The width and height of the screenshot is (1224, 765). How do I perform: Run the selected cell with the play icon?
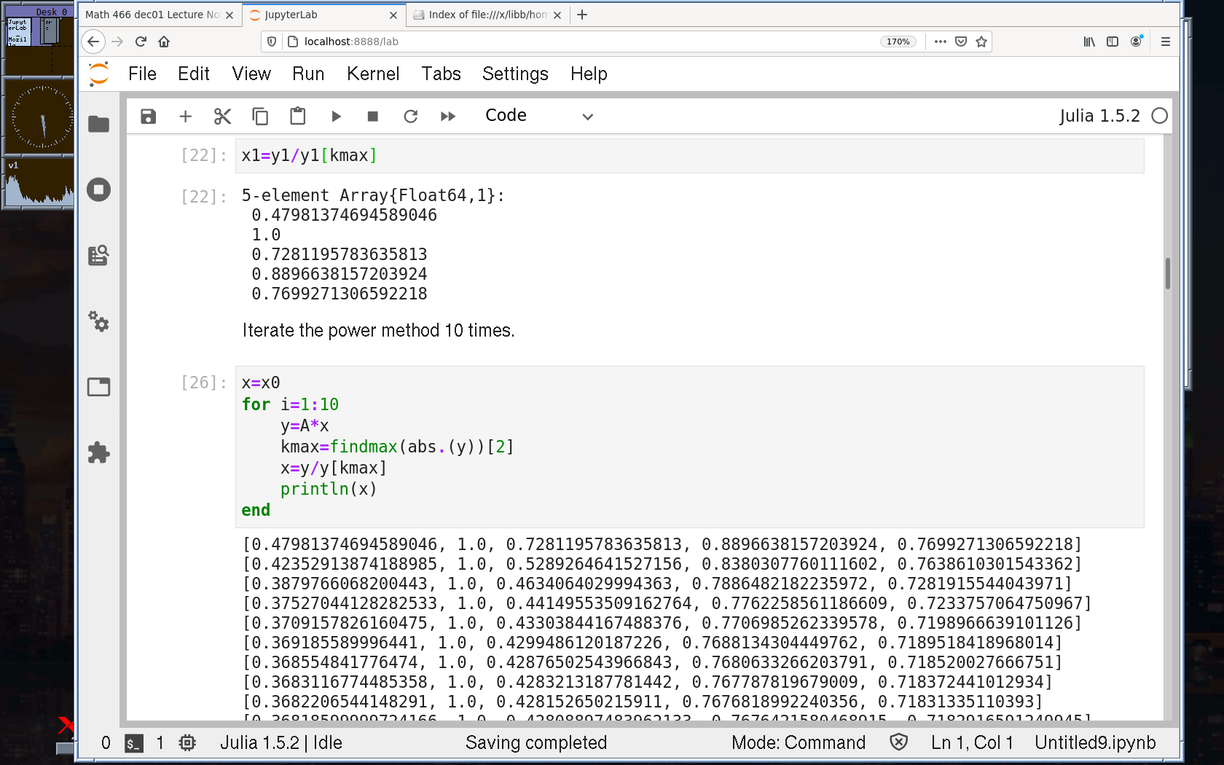pyautogui.click(x=336, y=117)
